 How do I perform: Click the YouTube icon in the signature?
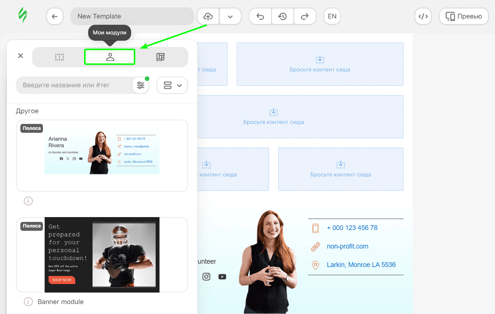point(222,277)
